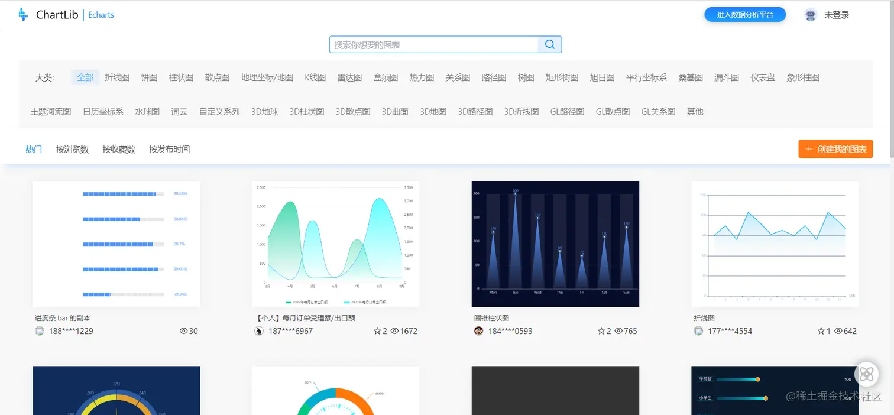The image size is (894, 415).
Task: Select K线图 category filter
Action: [315, 77]
